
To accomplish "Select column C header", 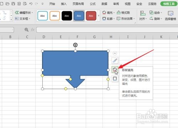I will click(27, 37).
